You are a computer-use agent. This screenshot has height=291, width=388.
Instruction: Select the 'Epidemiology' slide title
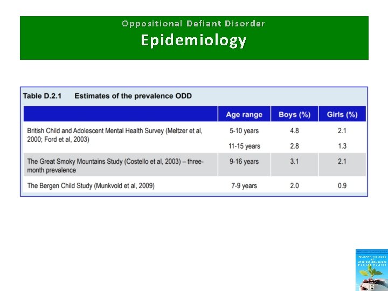tap(193, 40)
